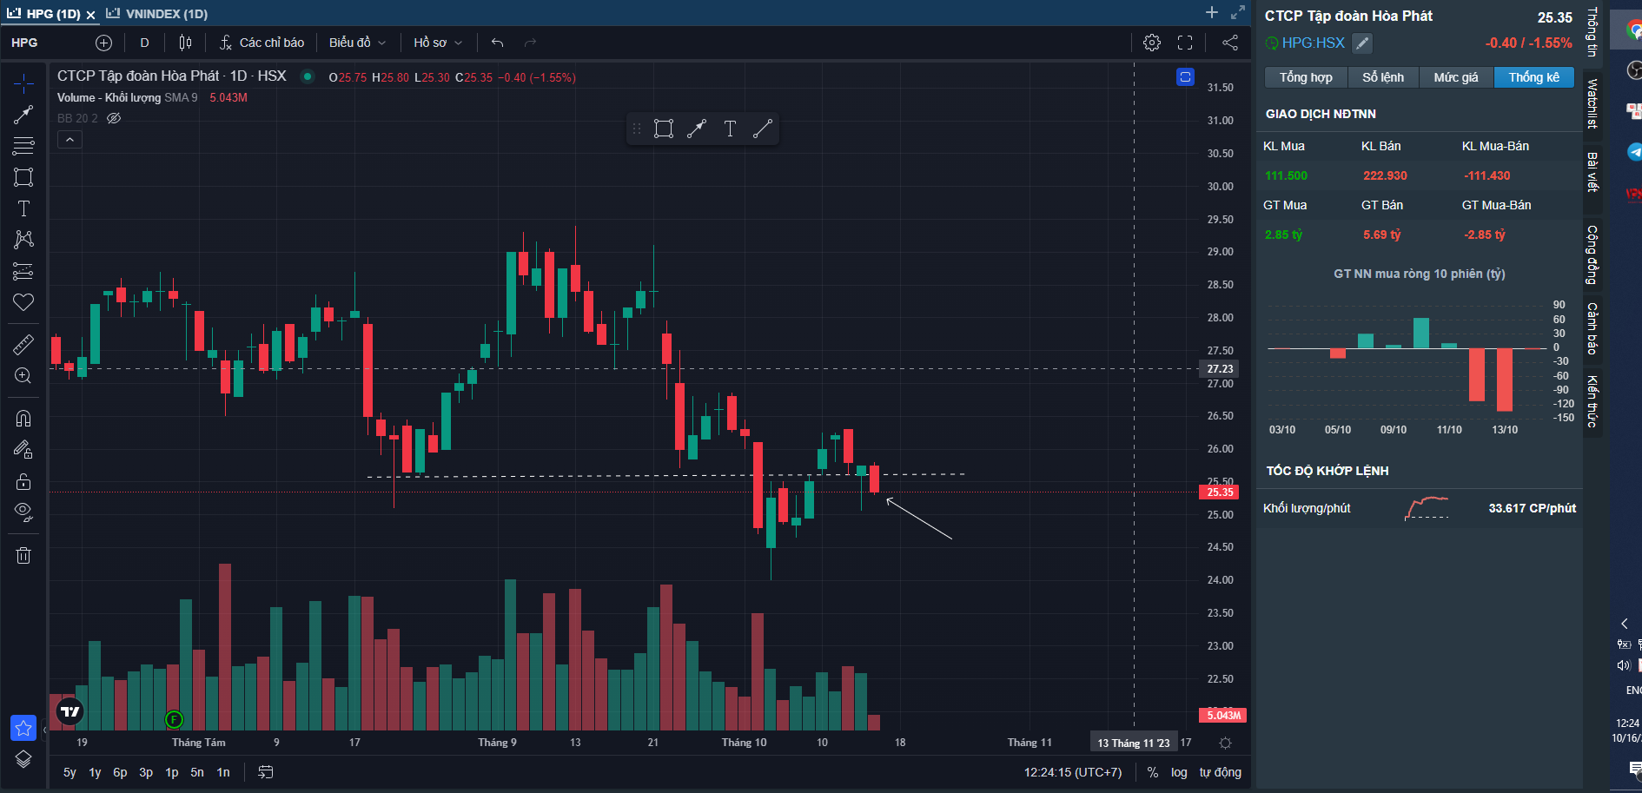Redo the last chart action
This screenshot has width=1642, height=793.
pyautogui.click(x=530, y=43)
